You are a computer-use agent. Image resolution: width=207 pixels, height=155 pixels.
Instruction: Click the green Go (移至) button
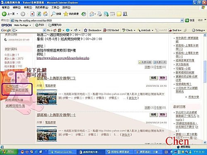(x=190, y=20)
